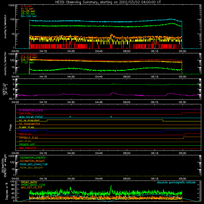Click the '0.3-0.8 MeV' legend label
This screenshot has height=204, width=204.
(29, 57)
